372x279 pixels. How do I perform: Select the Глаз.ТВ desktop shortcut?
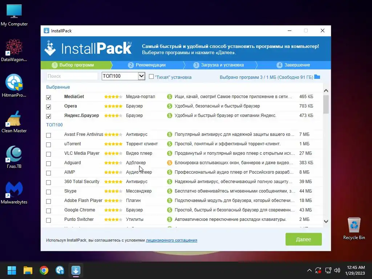[x=14, y=157]
